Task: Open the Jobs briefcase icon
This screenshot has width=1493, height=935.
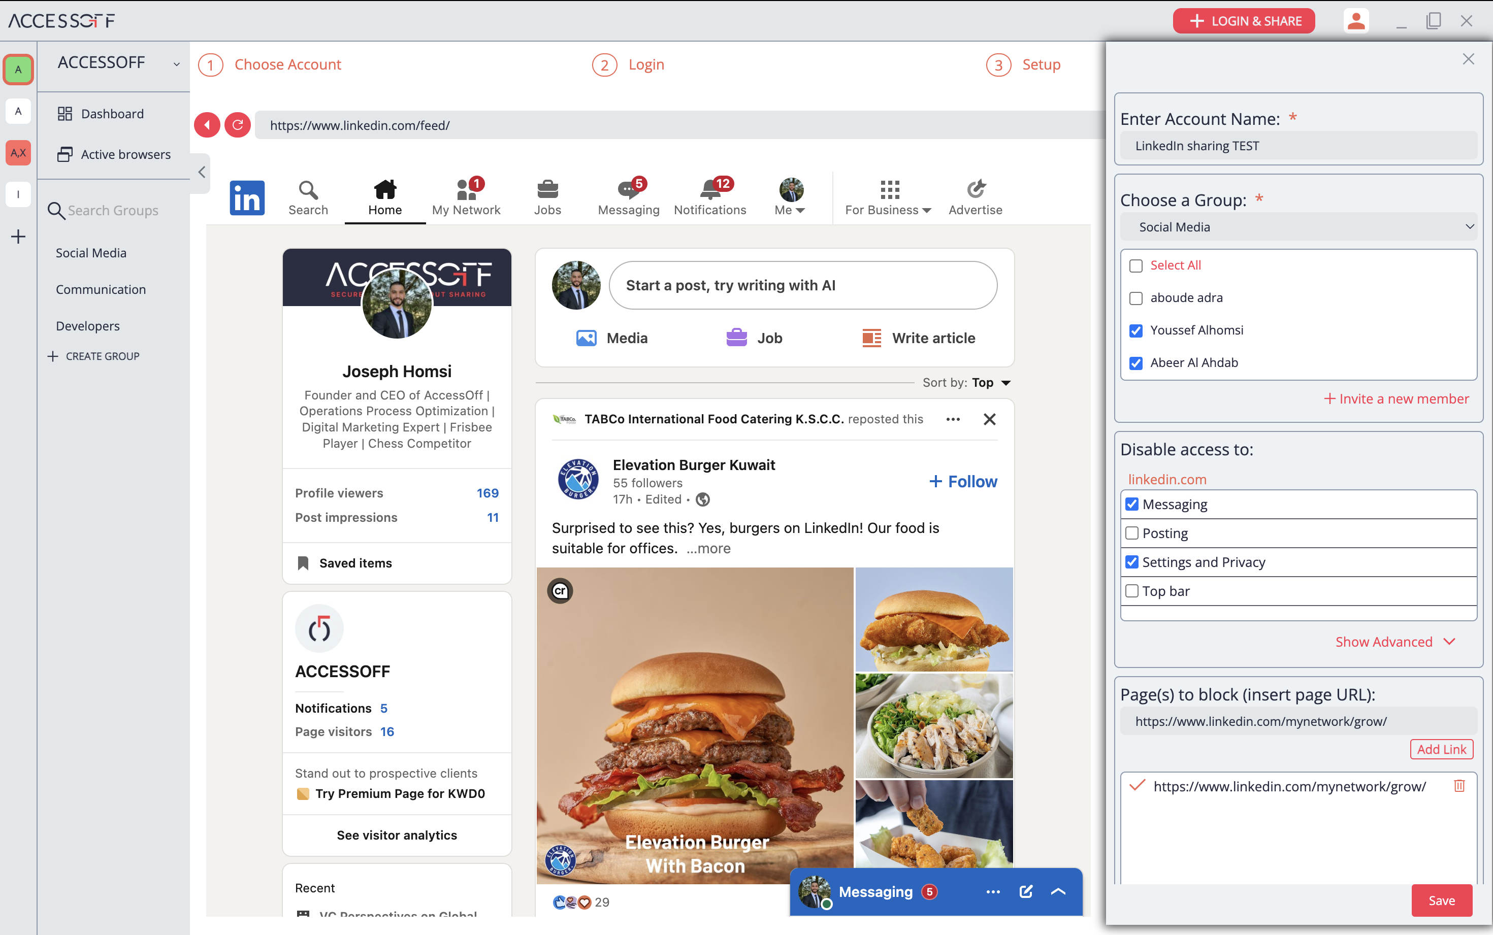Action: pyautogui.click(x=547, y=198)
